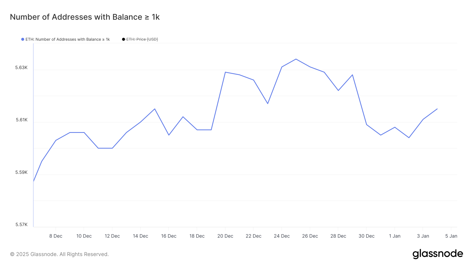
Task: Click the 16 Dec x-axis label
Action: (169, 236)
